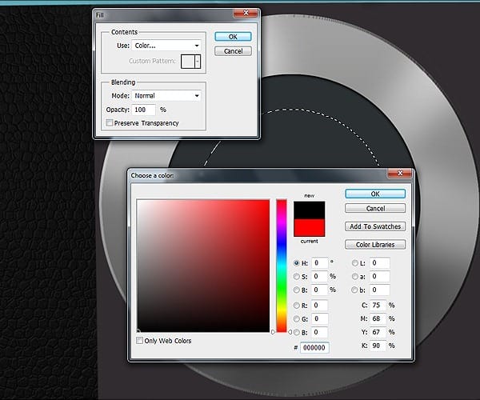480x400 pixels.
Task: Click Cancel in the Fill dialog
Action: tap(233, 51)
